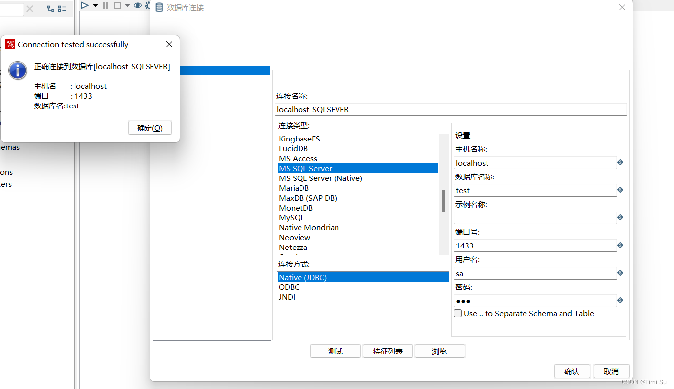The height and width of the screenshot is (389, 674).
Task: Click the Schemas item in the left panel
Action: click(10, 147)
